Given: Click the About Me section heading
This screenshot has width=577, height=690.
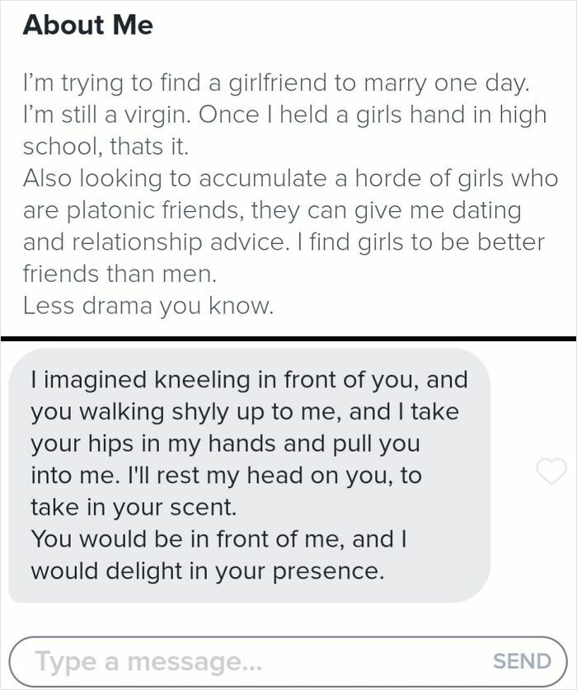Looking at the screenshot, I should 88,25.
